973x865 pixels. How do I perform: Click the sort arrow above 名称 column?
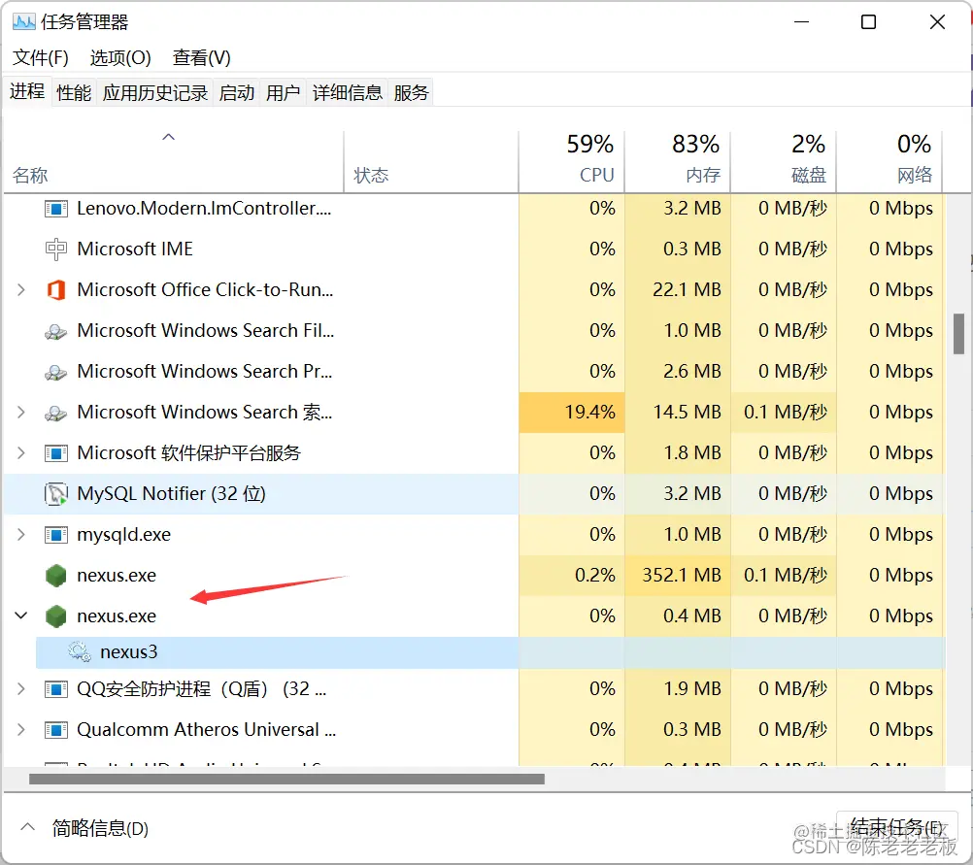click(168, 137)
